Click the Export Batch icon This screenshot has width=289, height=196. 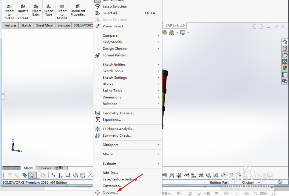[36, 10]
